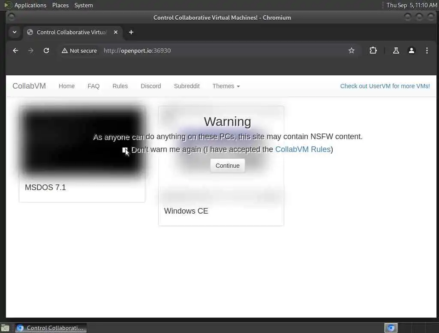Open the Subreddit nav link
439x333 pixels.
[187, 86]
